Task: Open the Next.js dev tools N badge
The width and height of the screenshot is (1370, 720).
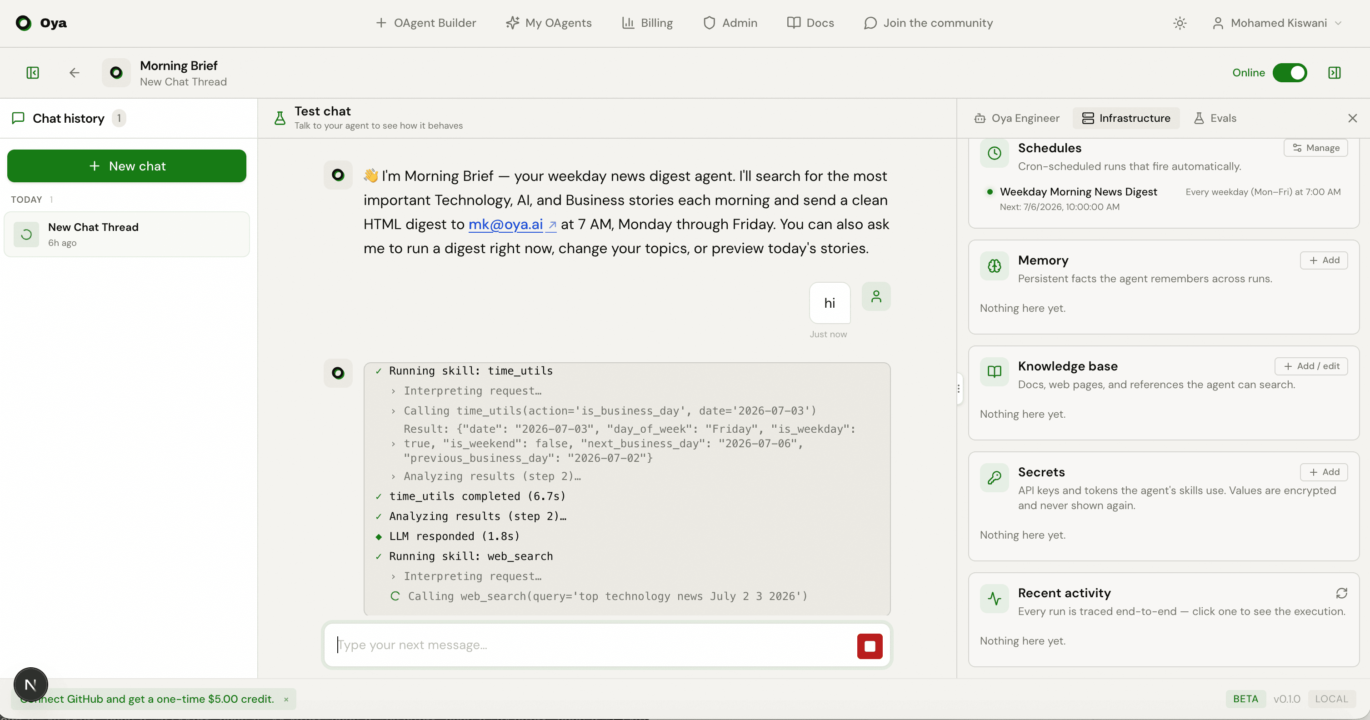Action: coord(31,685)
